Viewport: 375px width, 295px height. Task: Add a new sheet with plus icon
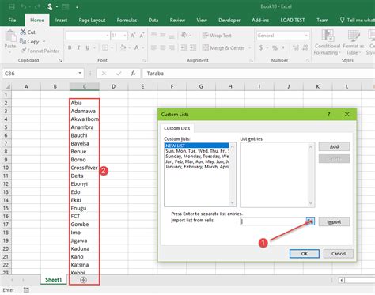point(83,280)
